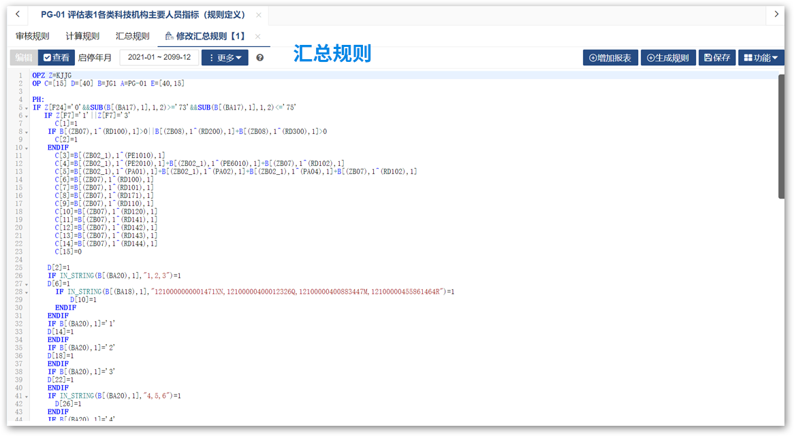Screen dimensions: 794x436
Task: Close the PG-01 rule definition tab
Action: pos(259,15)
